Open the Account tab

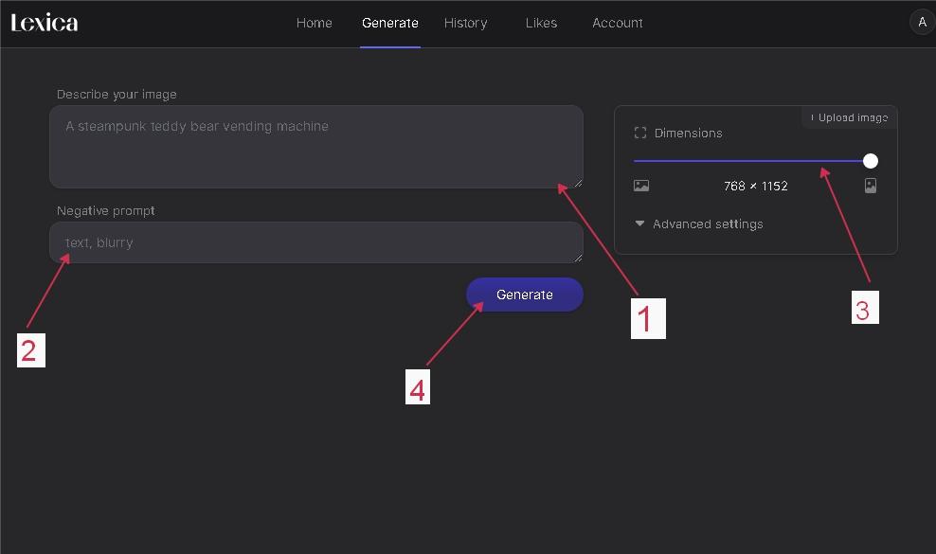click(617, 23)
